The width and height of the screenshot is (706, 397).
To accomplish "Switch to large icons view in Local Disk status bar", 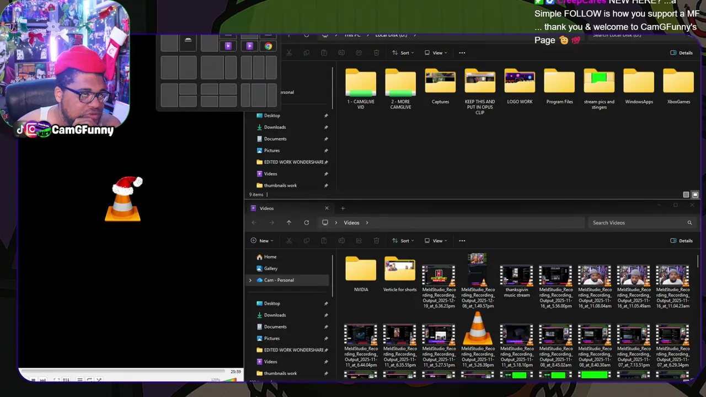I will pos(695,195).
